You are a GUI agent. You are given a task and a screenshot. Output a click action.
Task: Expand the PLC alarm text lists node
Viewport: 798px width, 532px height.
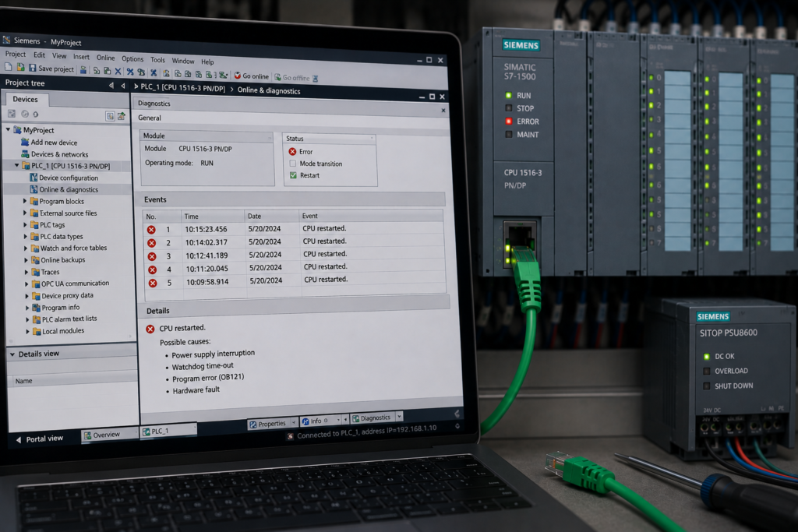(27, 319)
